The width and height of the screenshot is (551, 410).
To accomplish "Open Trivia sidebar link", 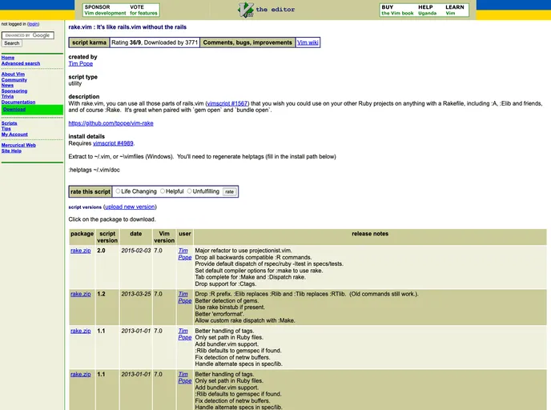I will click(7, 96).
